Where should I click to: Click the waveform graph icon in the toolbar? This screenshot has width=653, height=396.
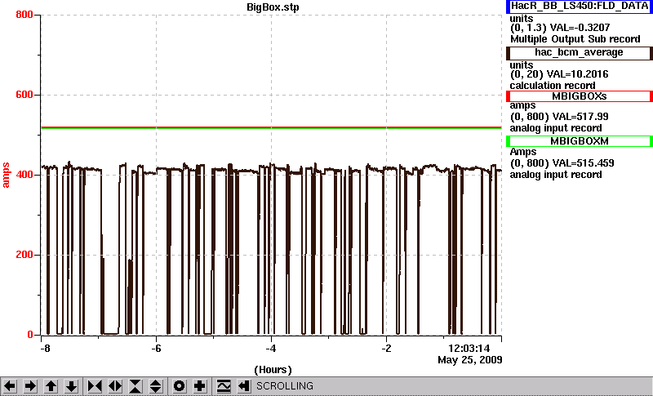point(224,386)
